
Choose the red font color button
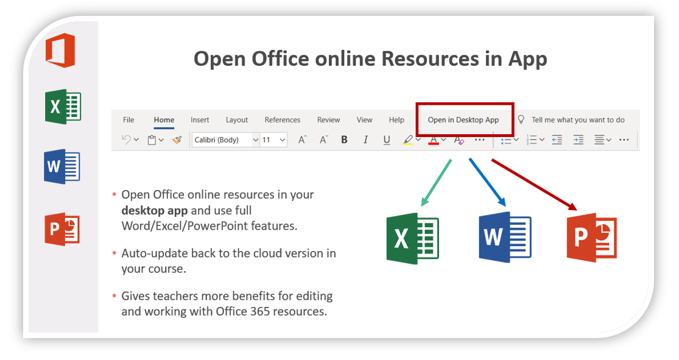434,140
